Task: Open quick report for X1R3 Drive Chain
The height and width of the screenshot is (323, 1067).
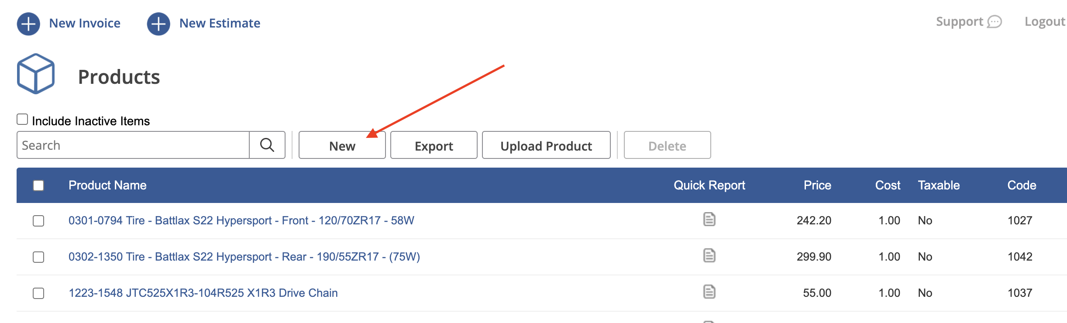Action: click(x=709, y=292)
